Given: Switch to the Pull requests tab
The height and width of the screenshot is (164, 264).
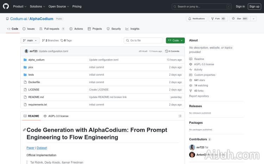Looking at the screenshot, I should [52, 29].
